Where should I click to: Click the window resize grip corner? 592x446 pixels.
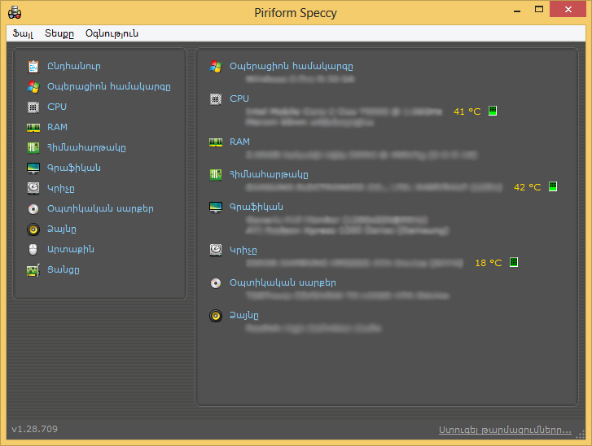click(x=581, y=435)
